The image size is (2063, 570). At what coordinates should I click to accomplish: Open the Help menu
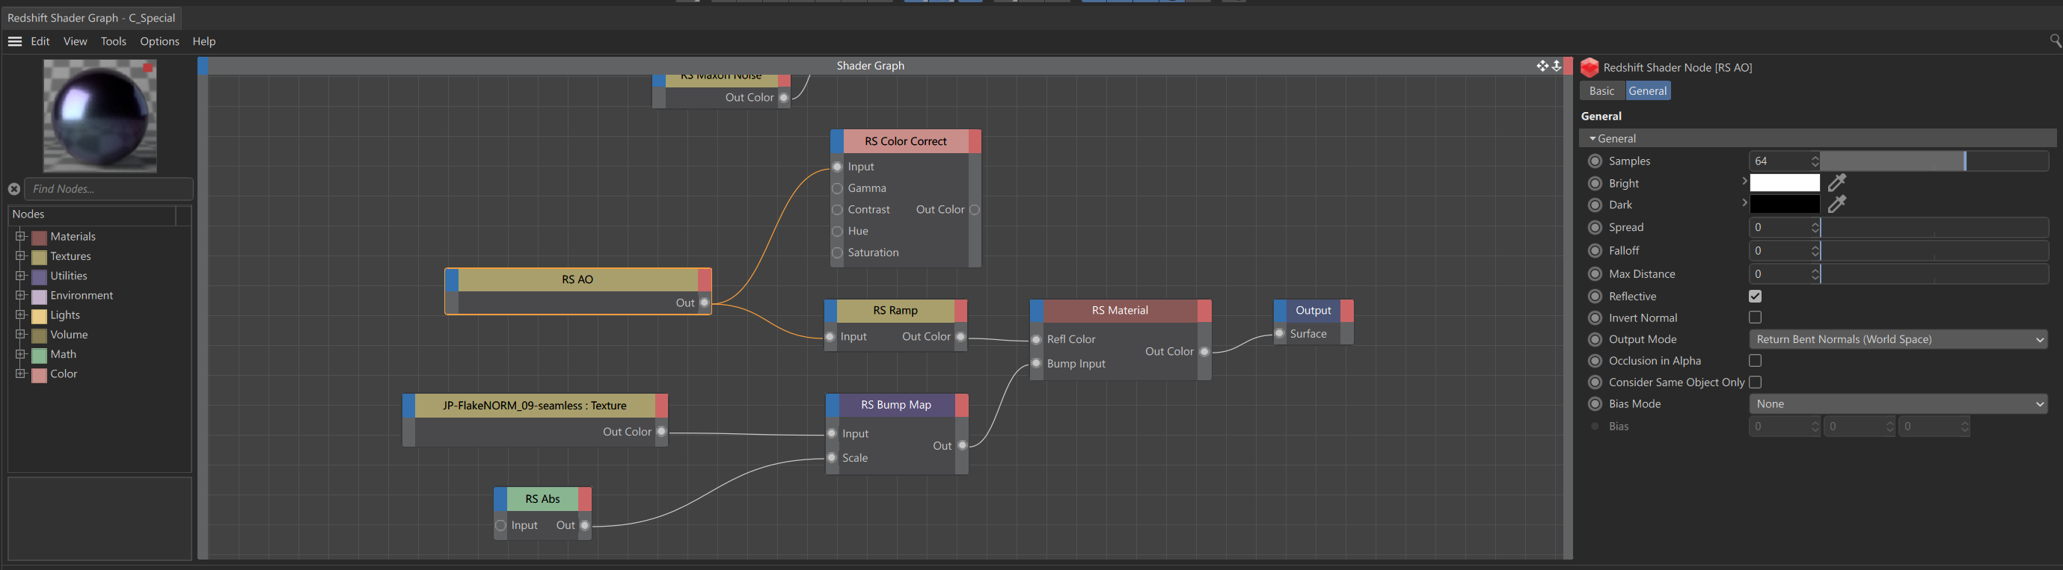[x=203, y=41]
